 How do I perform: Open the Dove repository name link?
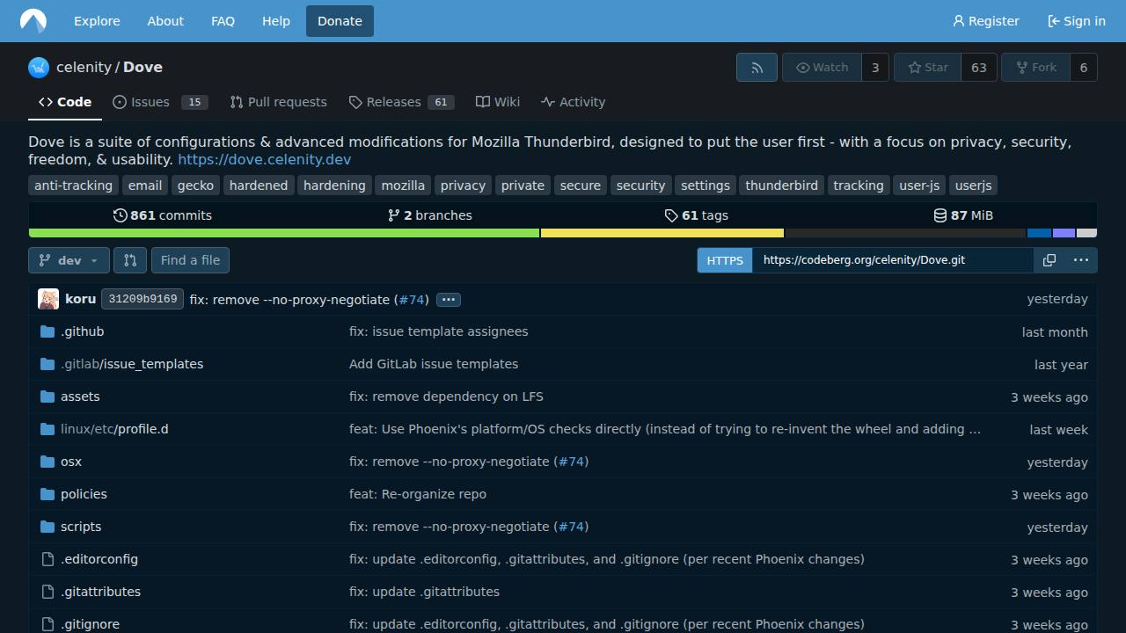(x=143, y=68)
